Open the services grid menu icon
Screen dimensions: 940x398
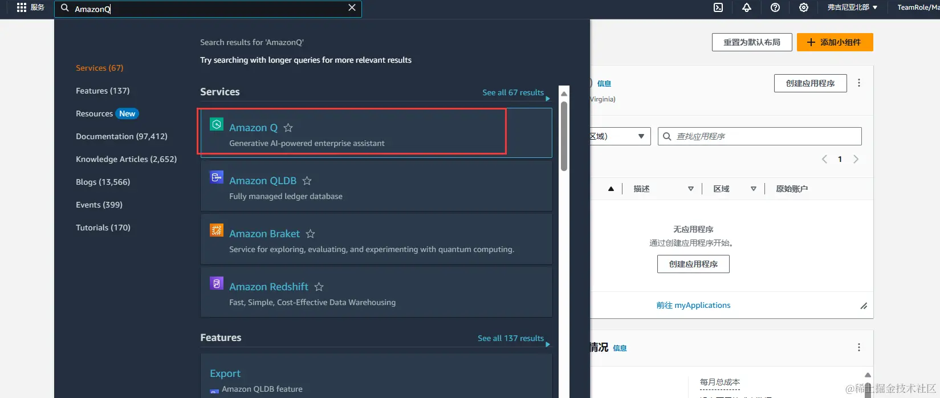pos(22,7)
